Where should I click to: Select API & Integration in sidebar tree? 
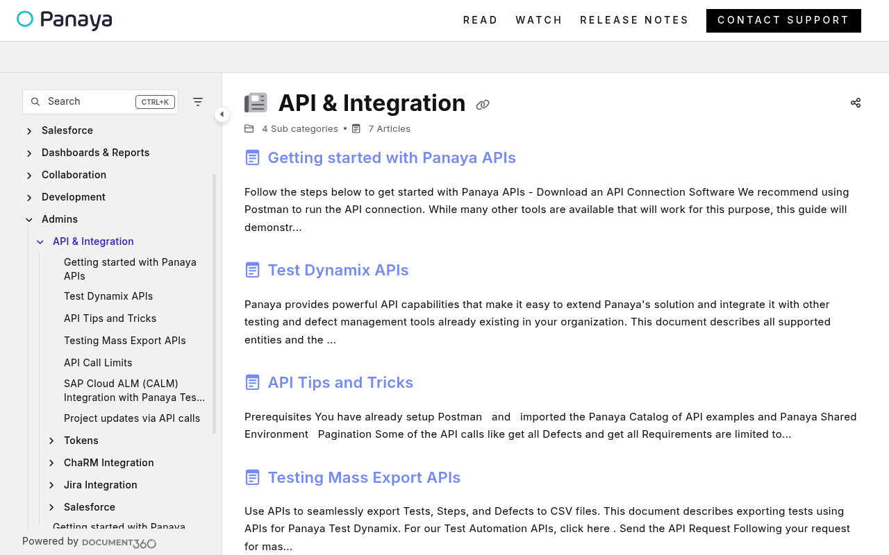tap(93, 241)
